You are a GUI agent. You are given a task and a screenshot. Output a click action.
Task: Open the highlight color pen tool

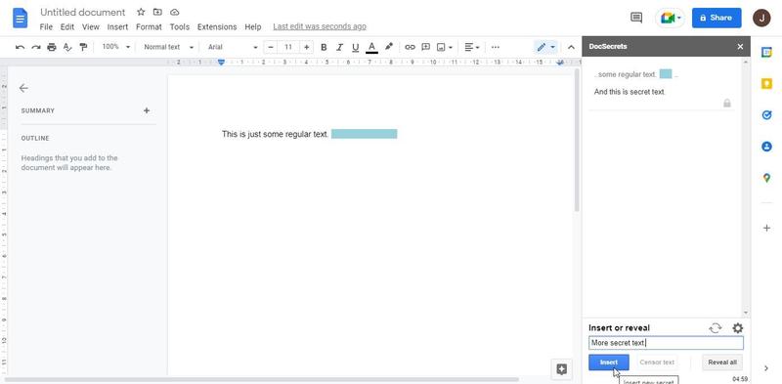(x=389, y=47)
